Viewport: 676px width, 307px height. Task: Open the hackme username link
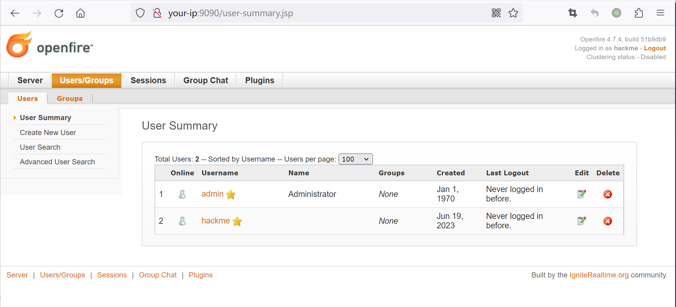[x=215, y=221]
